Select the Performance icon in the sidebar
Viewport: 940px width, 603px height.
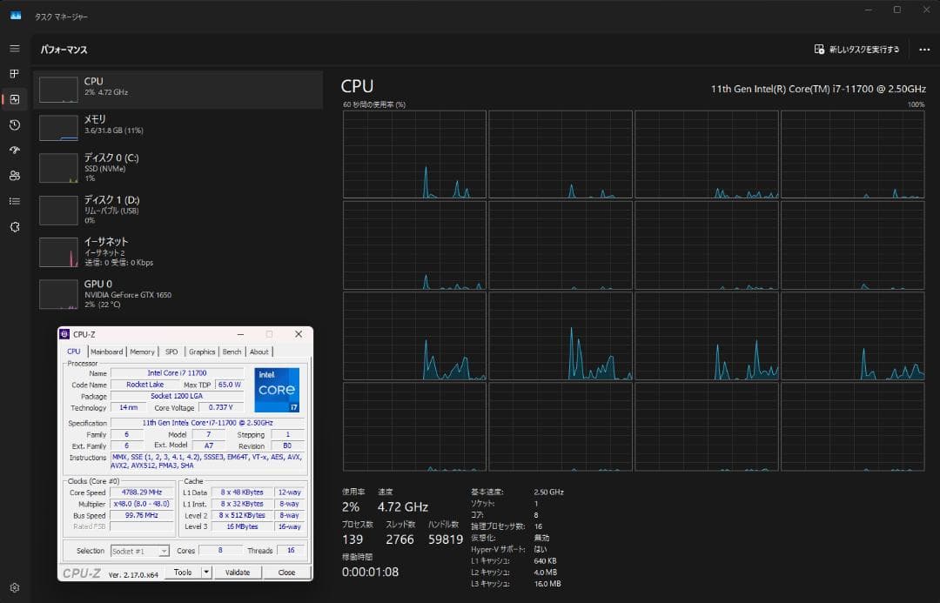(14, 99)
